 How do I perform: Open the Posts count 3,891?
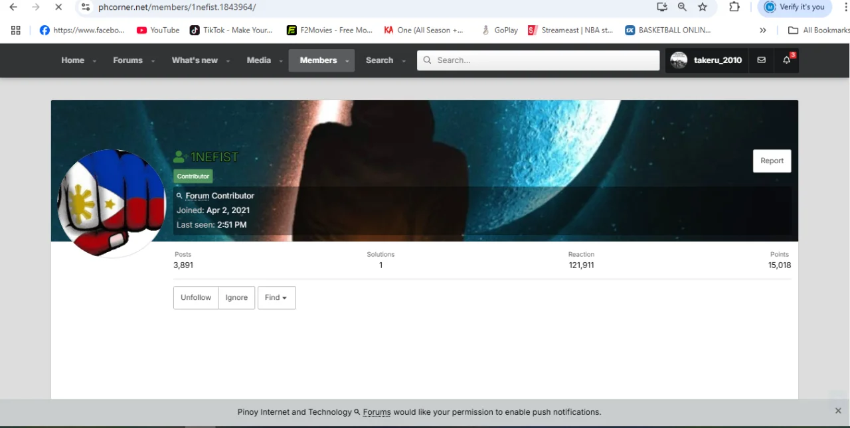(x=183, y=265)
